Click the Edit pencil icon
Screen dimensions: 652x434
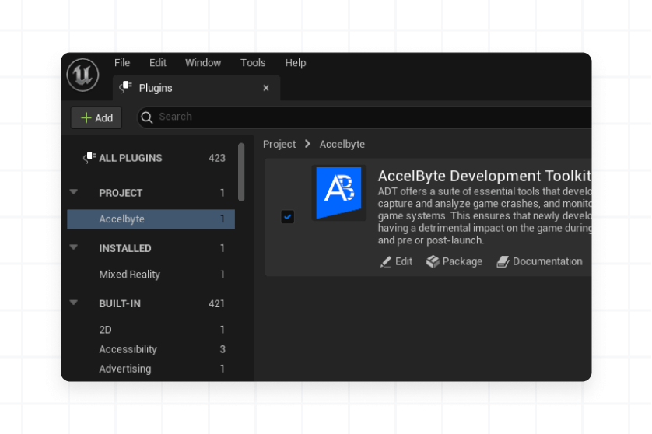click(385, 262)
